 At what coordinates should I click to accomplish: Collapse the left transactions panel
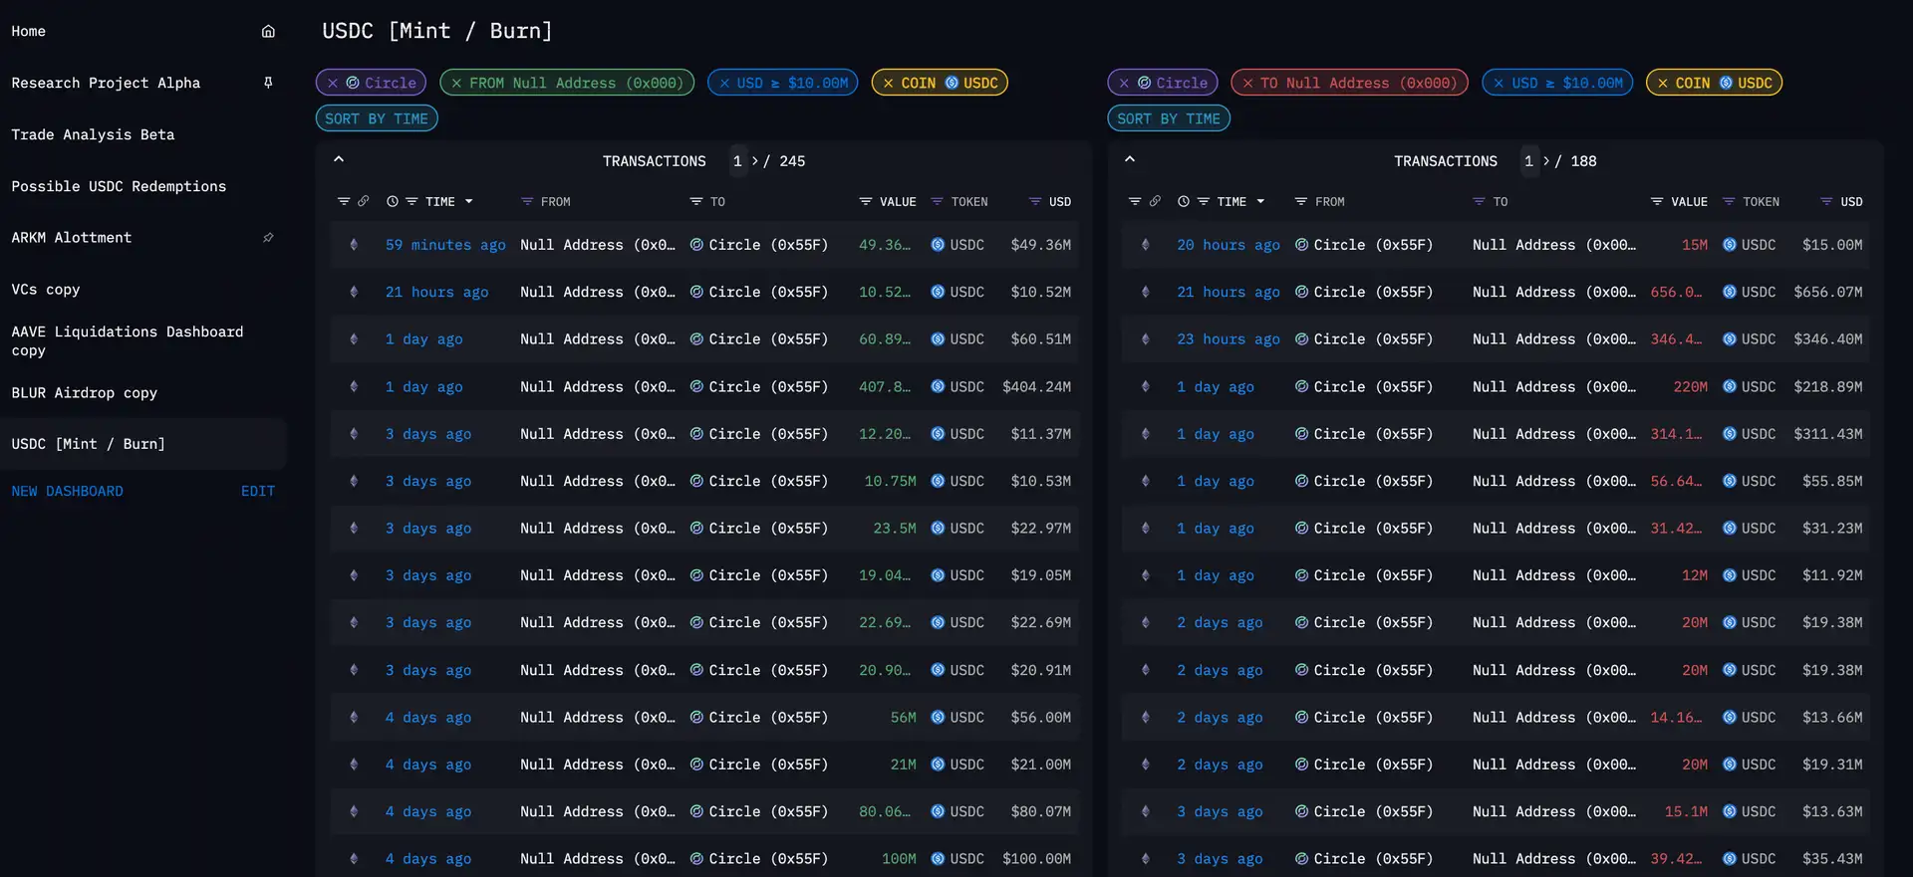pos(339,159)
